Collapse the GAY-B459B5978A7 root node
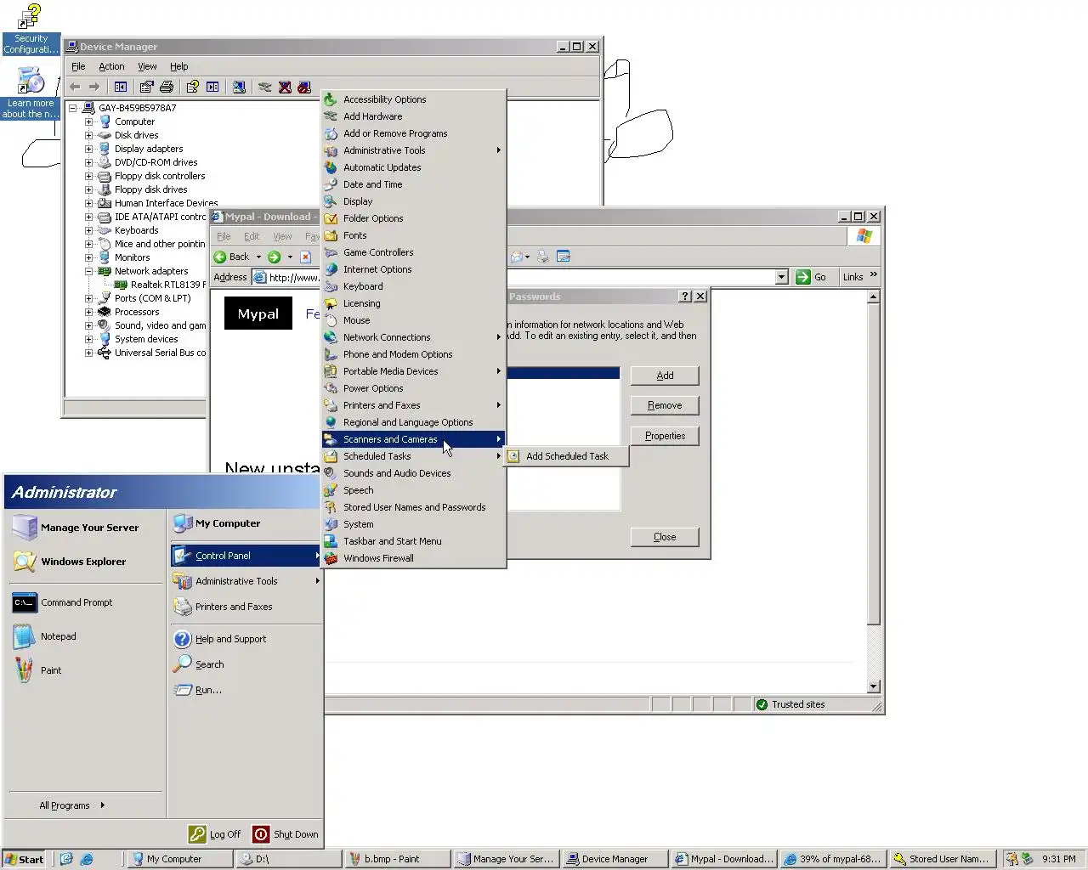The image size is (1088, 870). point(72,108)
